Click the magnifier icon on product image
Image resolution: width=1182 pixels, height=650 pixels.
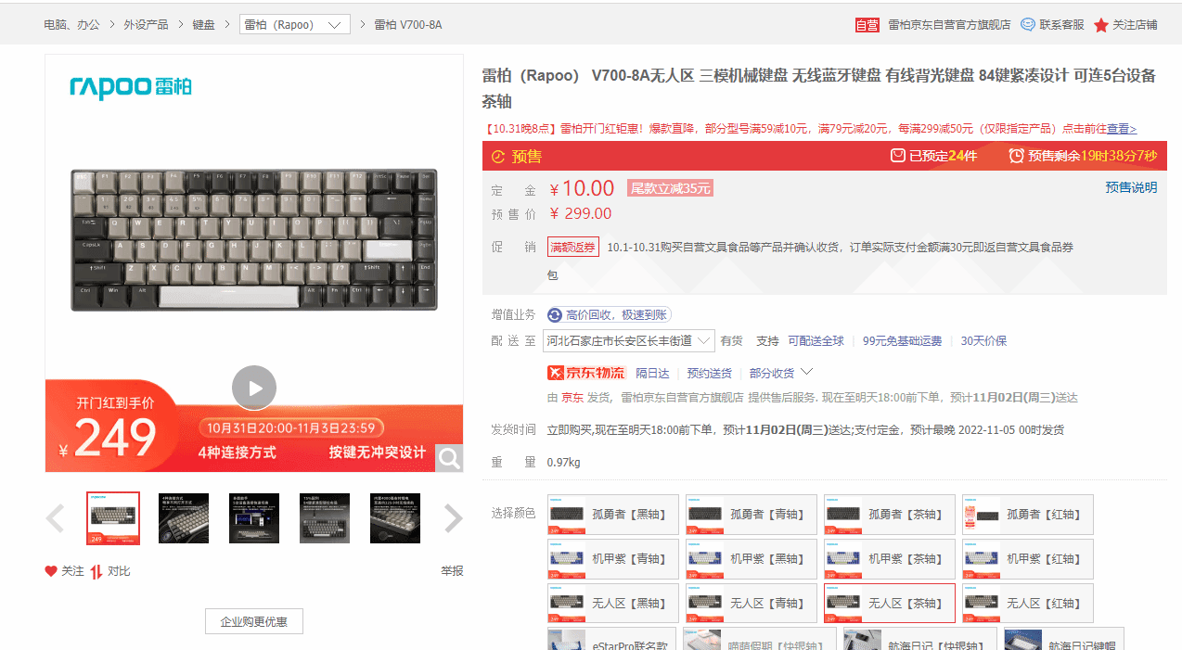[x=449, y=458]
